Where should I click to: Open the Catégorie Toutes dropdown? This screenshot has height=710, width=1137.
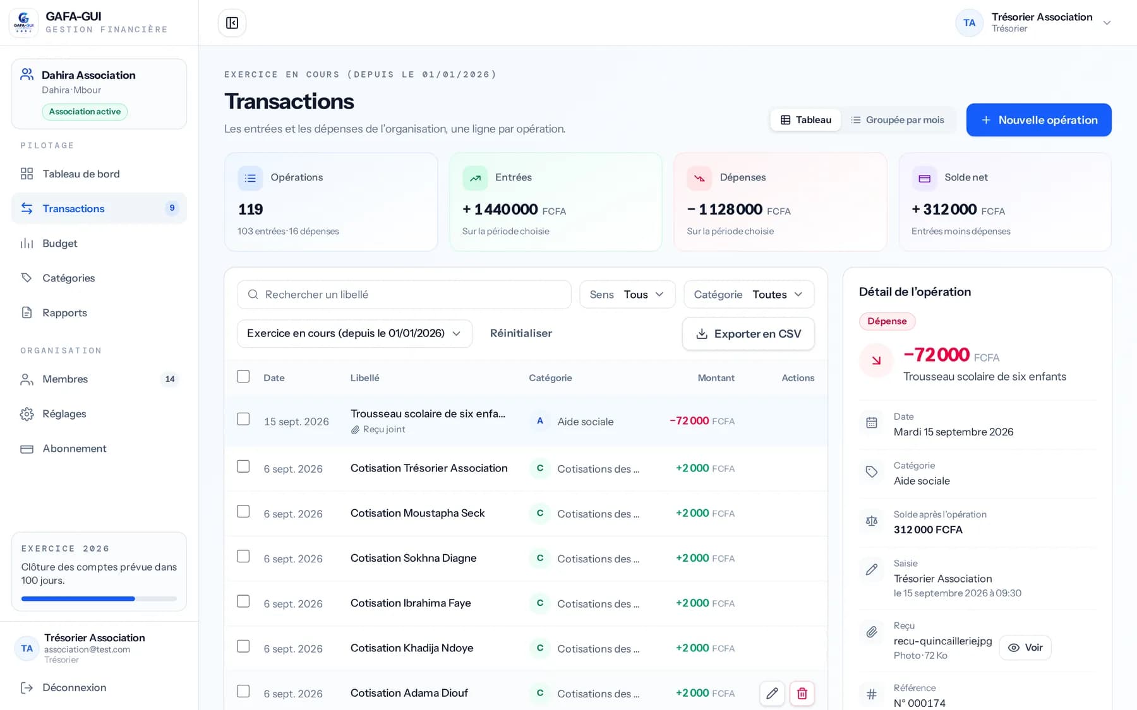coord(749,295)
